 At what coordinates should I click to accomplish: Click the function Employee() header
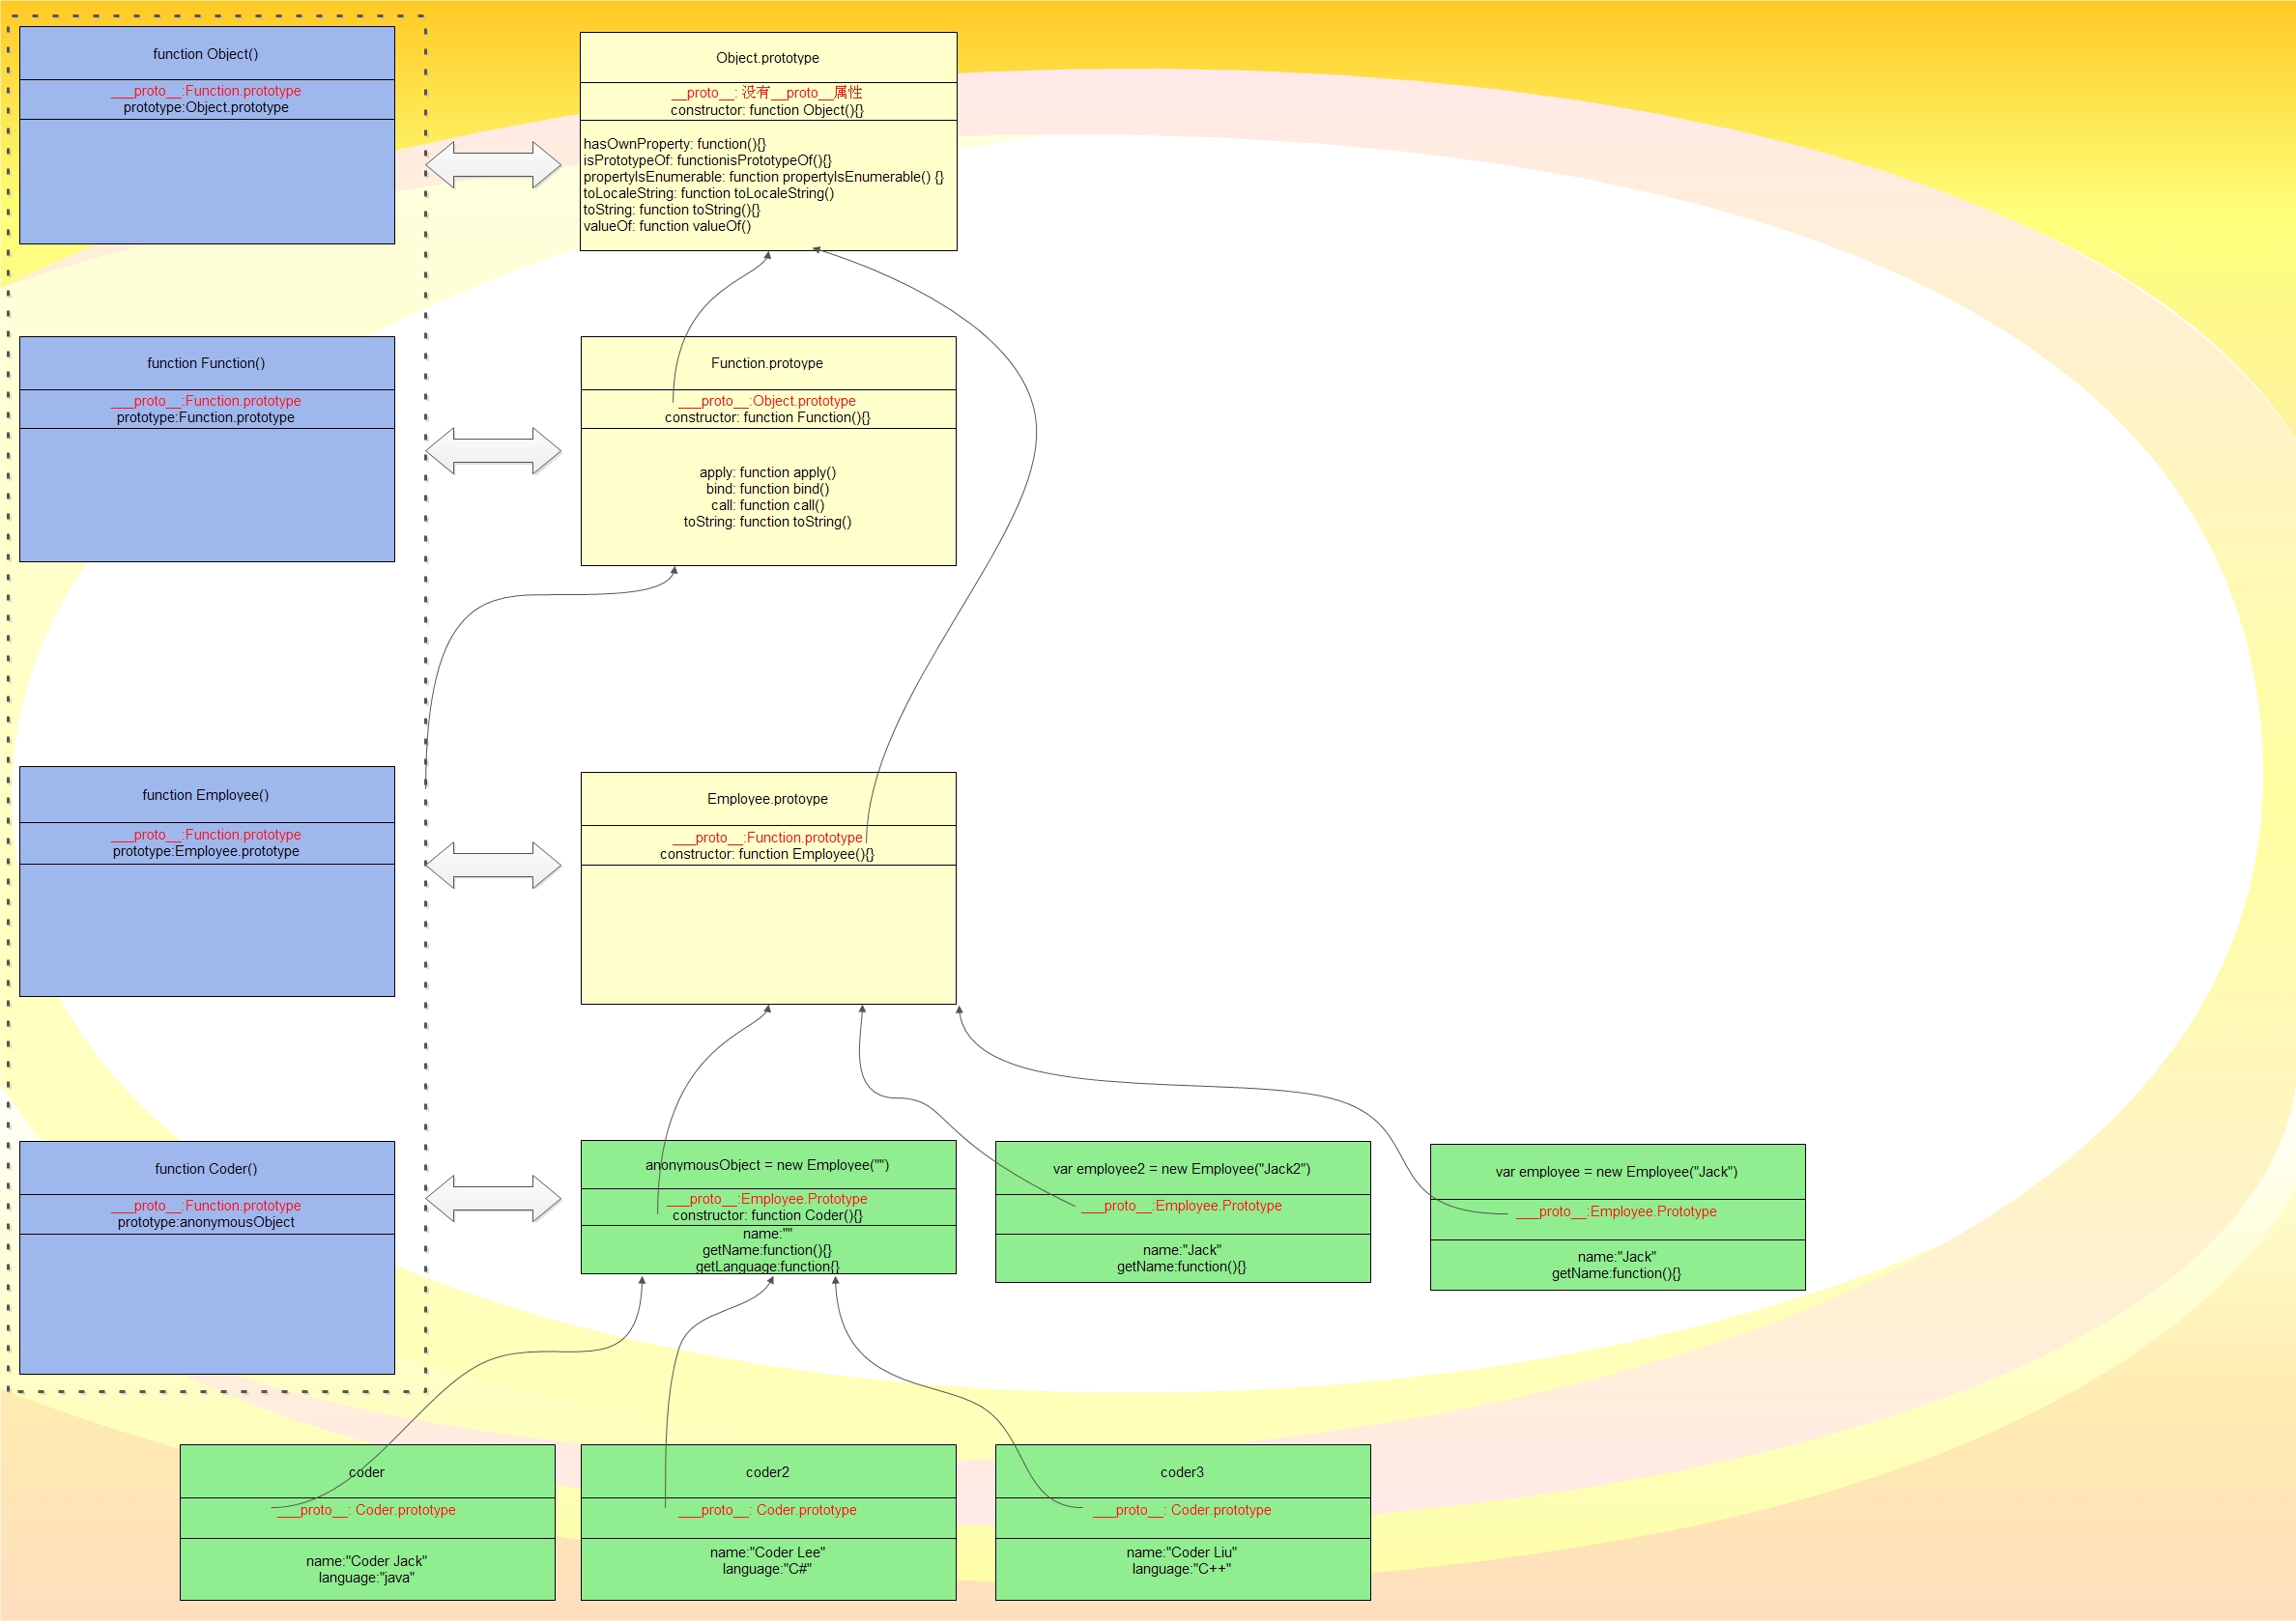pos(205,795)
